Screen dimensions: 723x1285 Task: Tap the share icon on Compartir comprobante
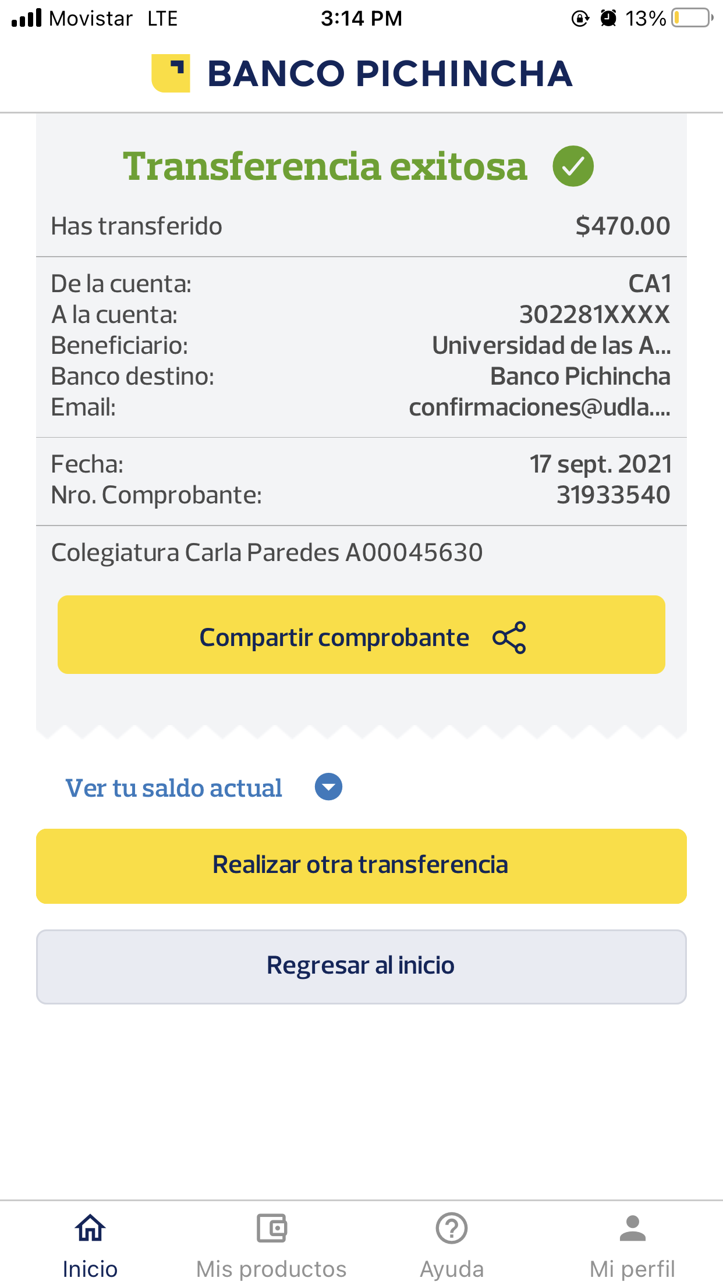tap(509, 638)
